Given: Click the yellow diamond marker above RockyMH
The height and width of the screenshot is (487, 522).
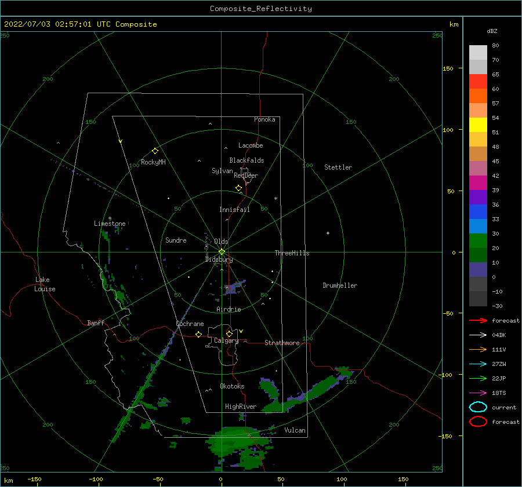Looking at the screenshot, I should [x=155, y=151].
